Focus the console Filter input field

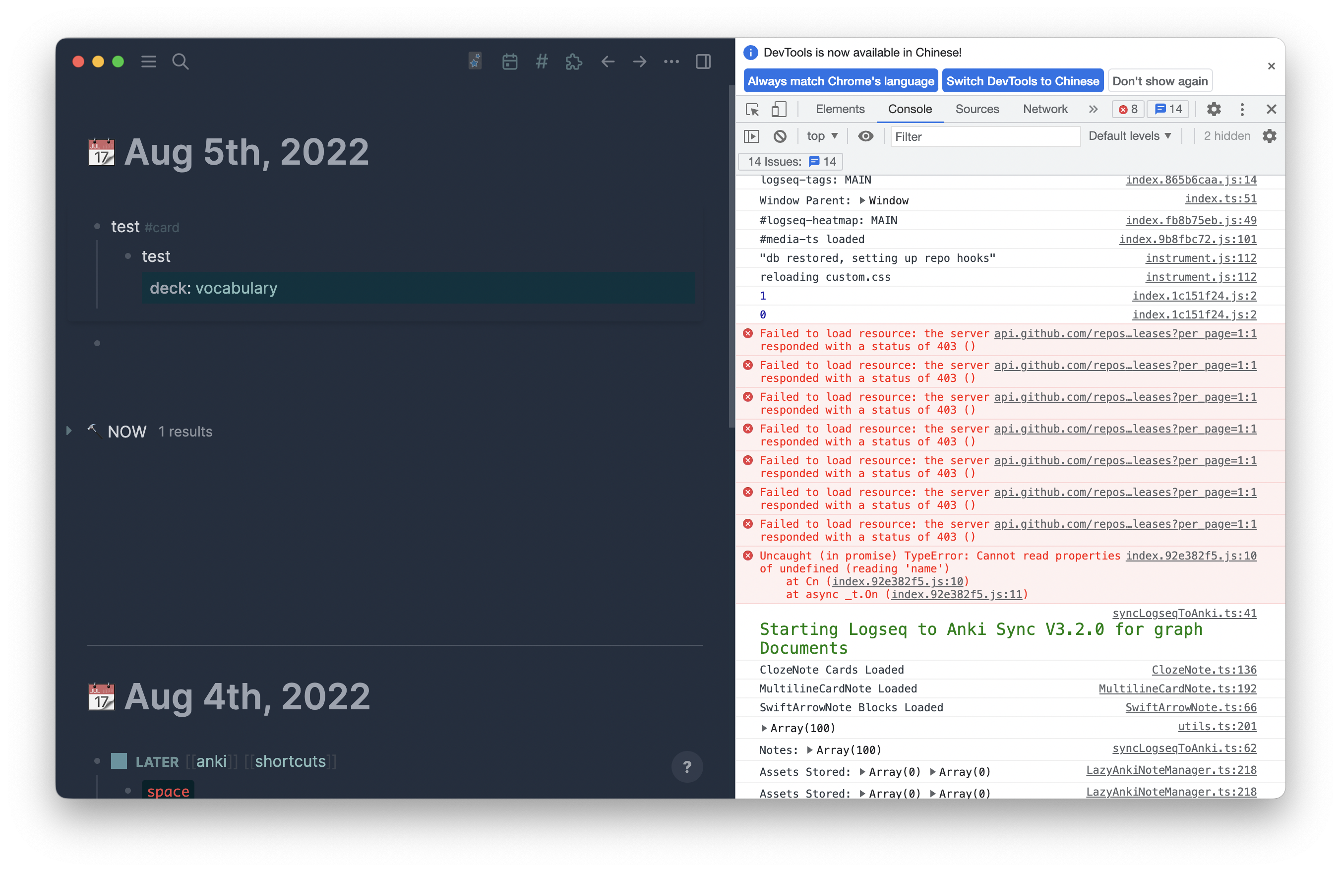point(984,136)
